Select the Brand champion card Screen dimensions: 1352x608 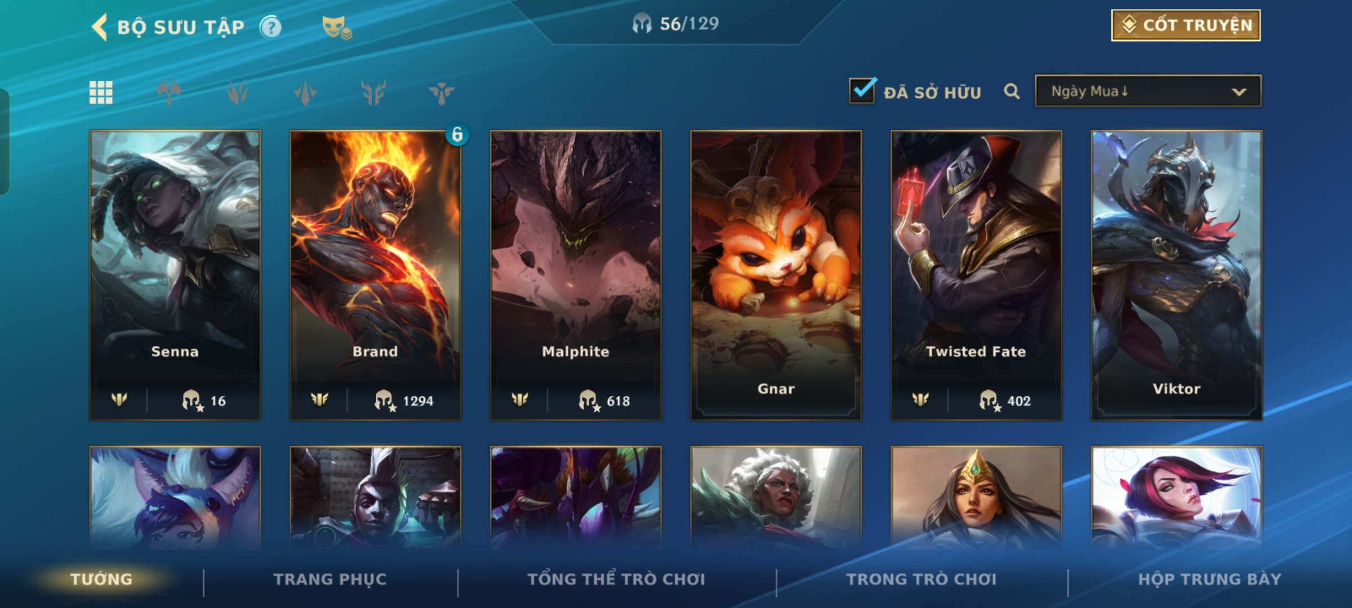tap(375, 275)
